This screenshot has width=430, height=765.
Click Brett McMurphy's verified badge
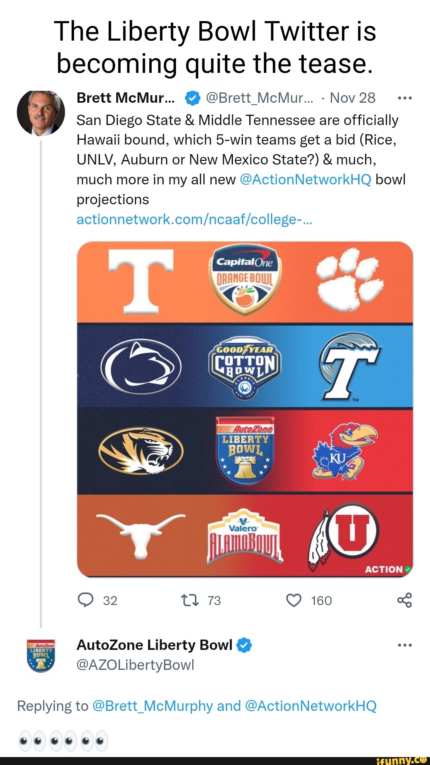click(x=193, y=98)
